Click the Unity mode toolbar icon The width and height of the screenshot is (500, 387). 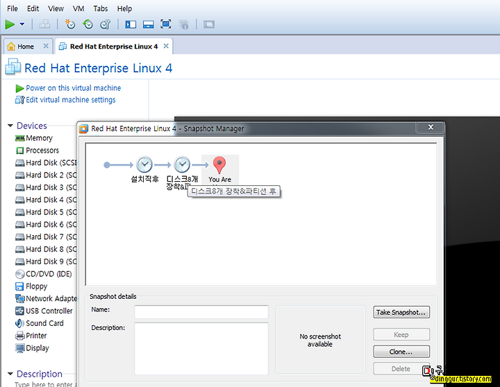tap(183, 24)
